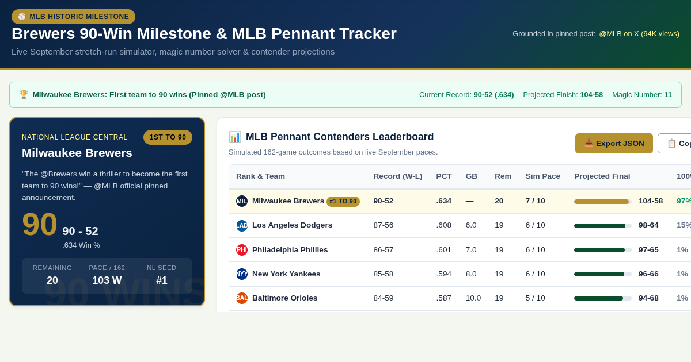Click Phillies projected final progress bar
Screen dimensions: 691x362
(603, 250)
